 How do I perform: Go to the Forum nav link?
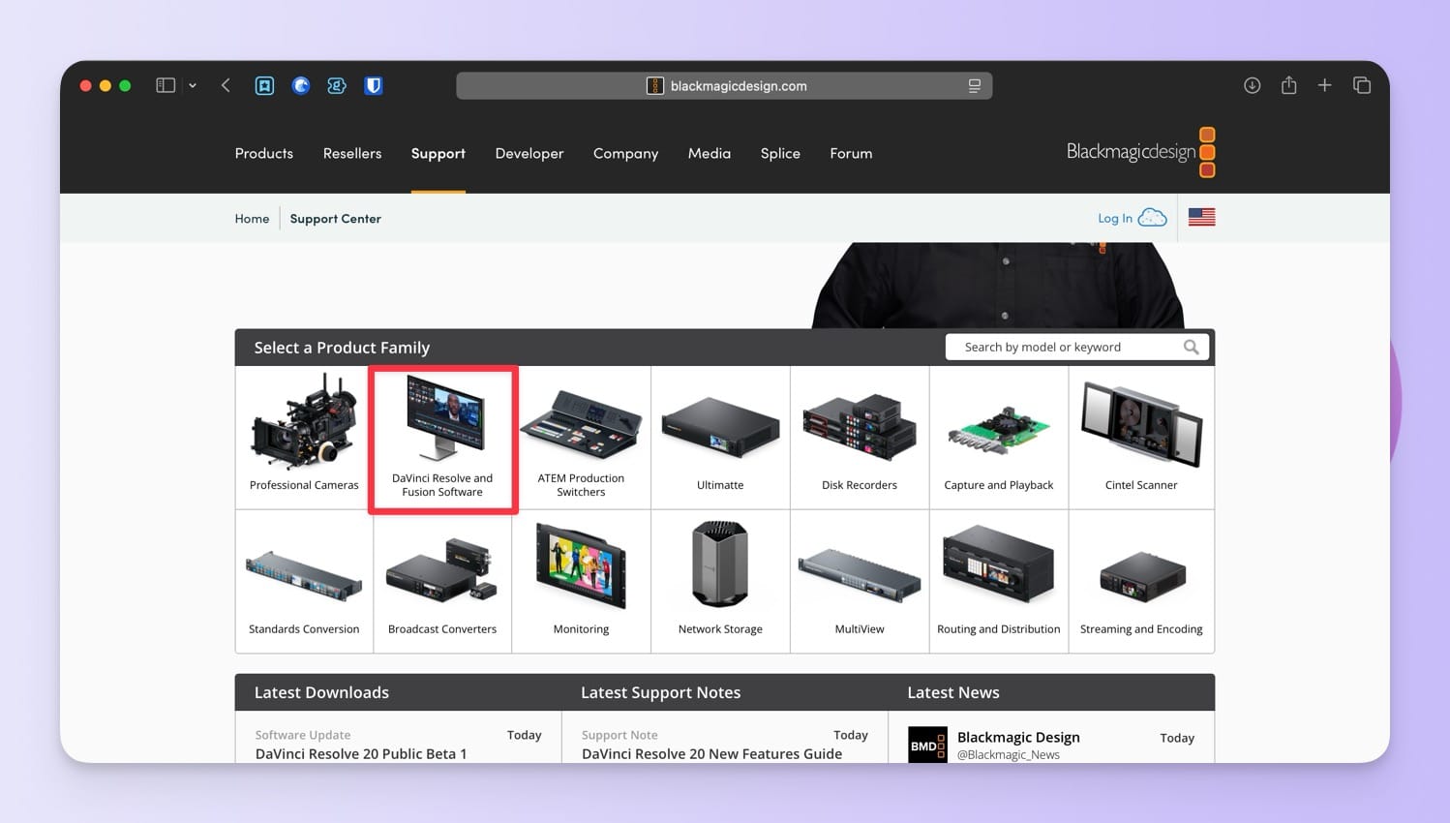pyautogui.click(x=851, y=153)
